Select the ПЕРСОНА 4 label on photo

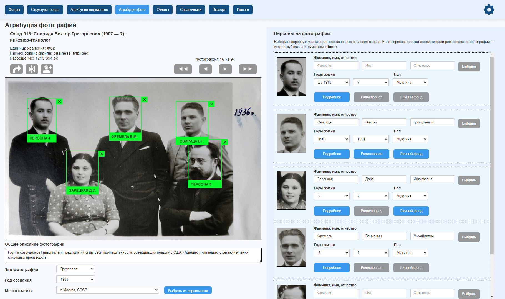point(42,138)
